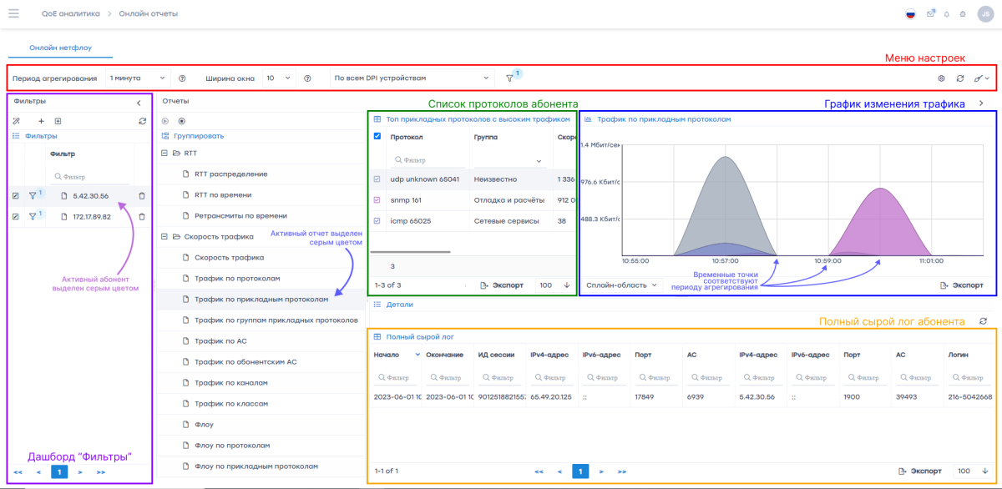1002x489 pixels.
Task: Toggle checkbox for filter 172.17.89.82
Action: pyautogui.click(x=15, y=216)
